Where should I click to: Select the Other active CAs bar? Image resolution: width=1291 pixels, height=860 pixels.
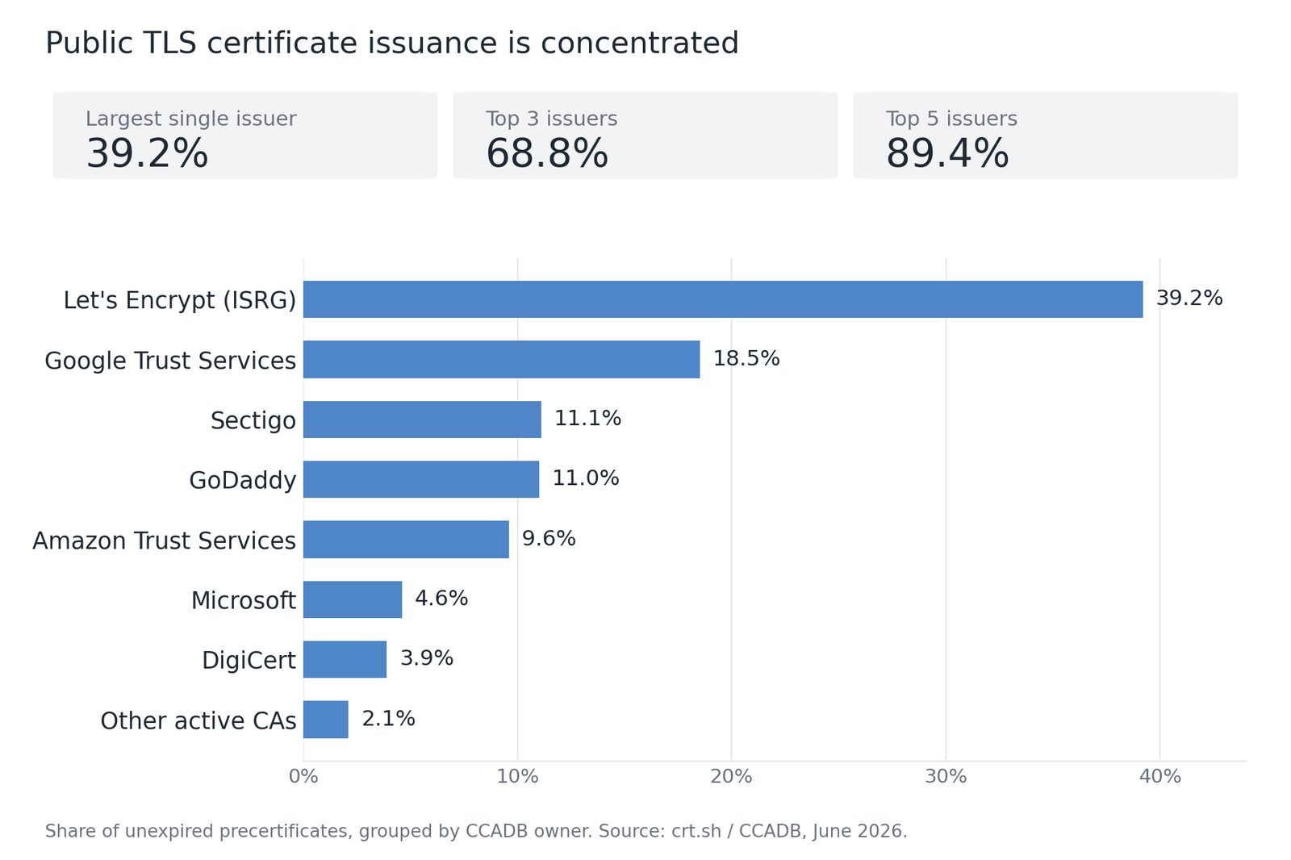pyautogui.click(x=326, y=719)
